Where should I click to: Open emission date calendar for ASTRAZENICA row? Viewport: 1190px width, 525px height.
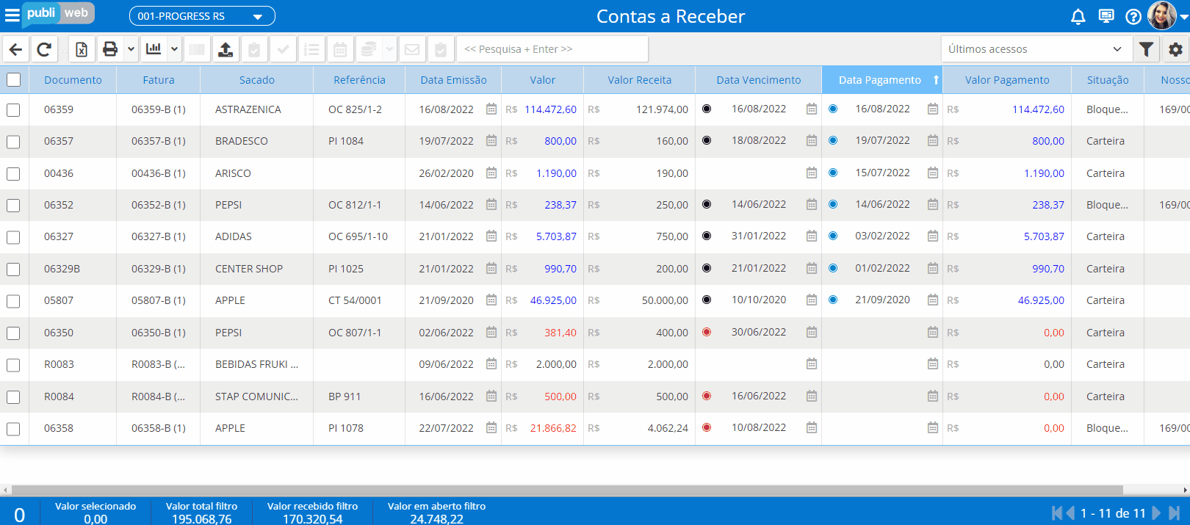point(491,109)
